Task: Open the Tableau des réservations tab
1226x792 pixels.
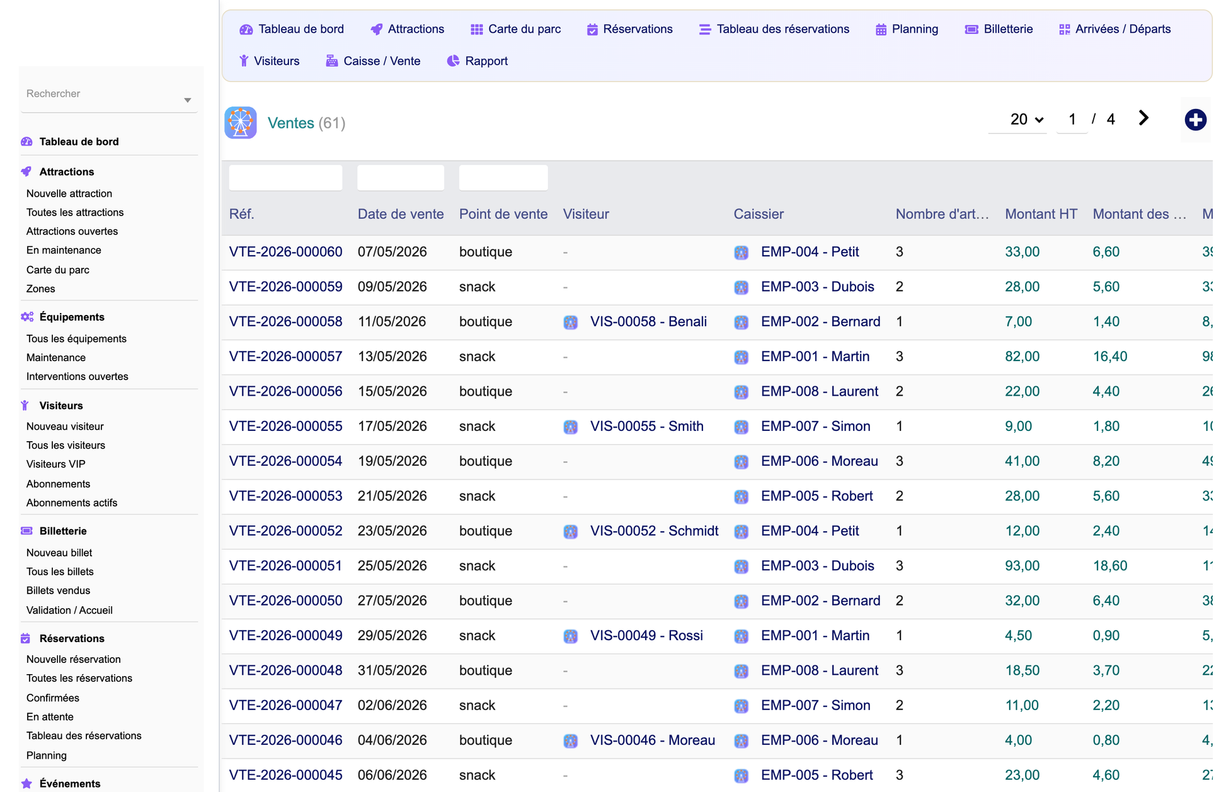Action: (774, 29)
